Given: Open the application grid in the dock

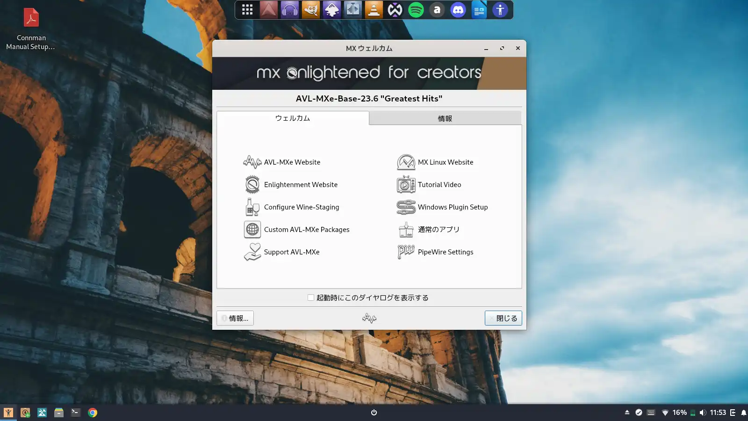Looking at the screenshot, I should click(247, 10).
